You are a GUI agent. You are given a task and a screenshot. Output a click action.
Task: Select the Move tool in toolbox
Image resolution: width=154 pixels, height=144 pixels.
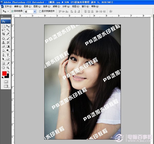point(8,26)
